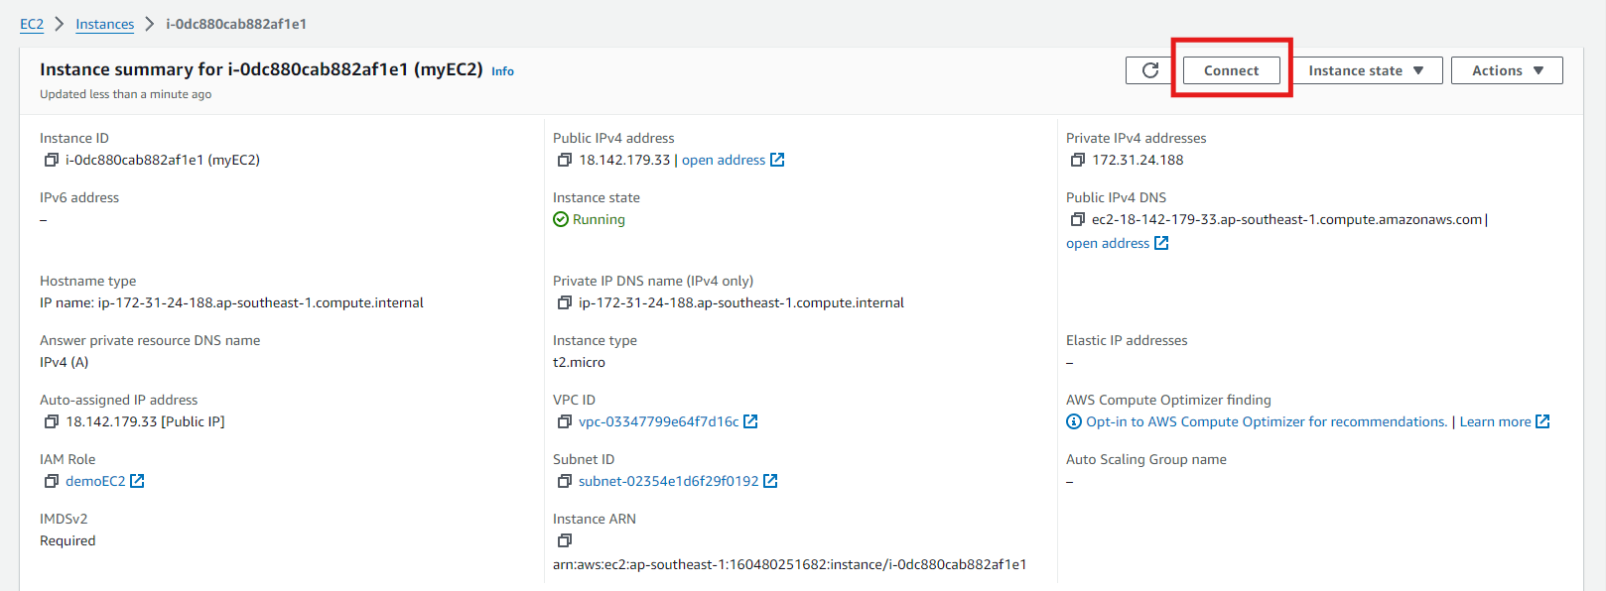1606x591 pixels.
Task: Click the i-0dc880cab882af1e1 breadcrumb text
Action: [x=236, y=24]
